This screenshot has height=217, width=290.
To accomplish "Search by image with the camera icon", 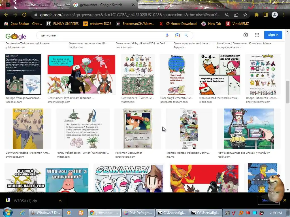I will click(x=177, y=35).
